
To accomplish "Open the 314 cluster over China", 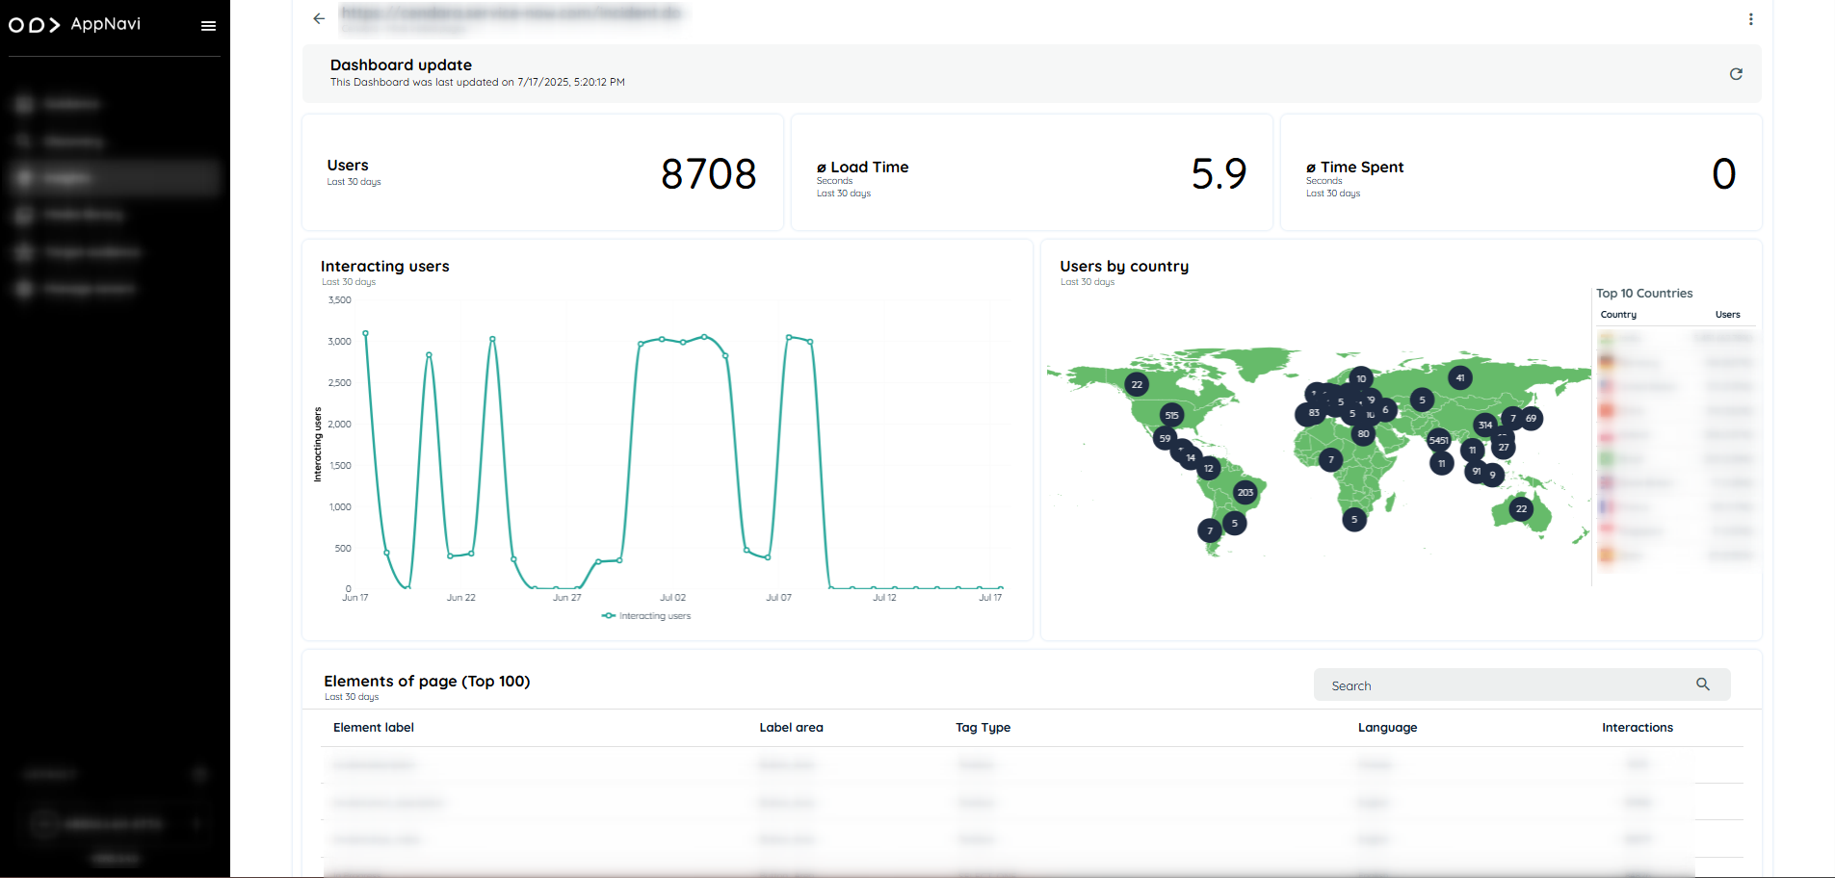I will coord(1485,425).
